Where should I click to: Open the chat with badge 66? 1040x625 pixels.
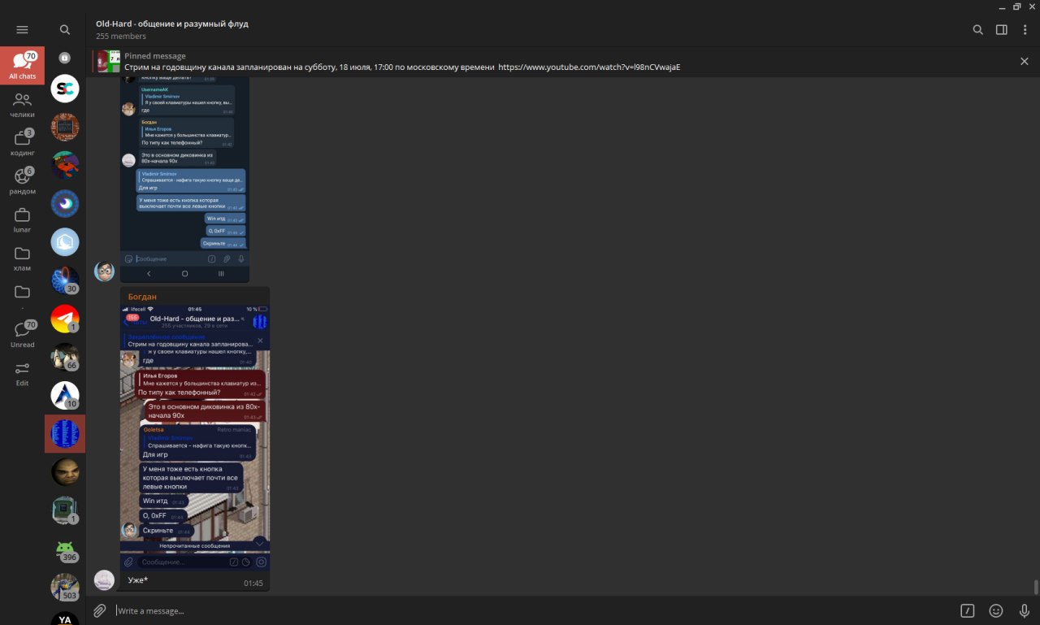point(65,357)
